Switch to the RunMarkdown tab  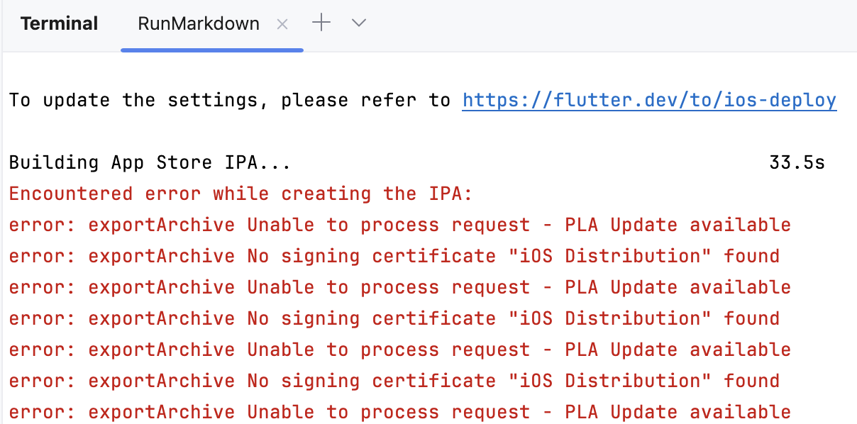pos(199,24)
